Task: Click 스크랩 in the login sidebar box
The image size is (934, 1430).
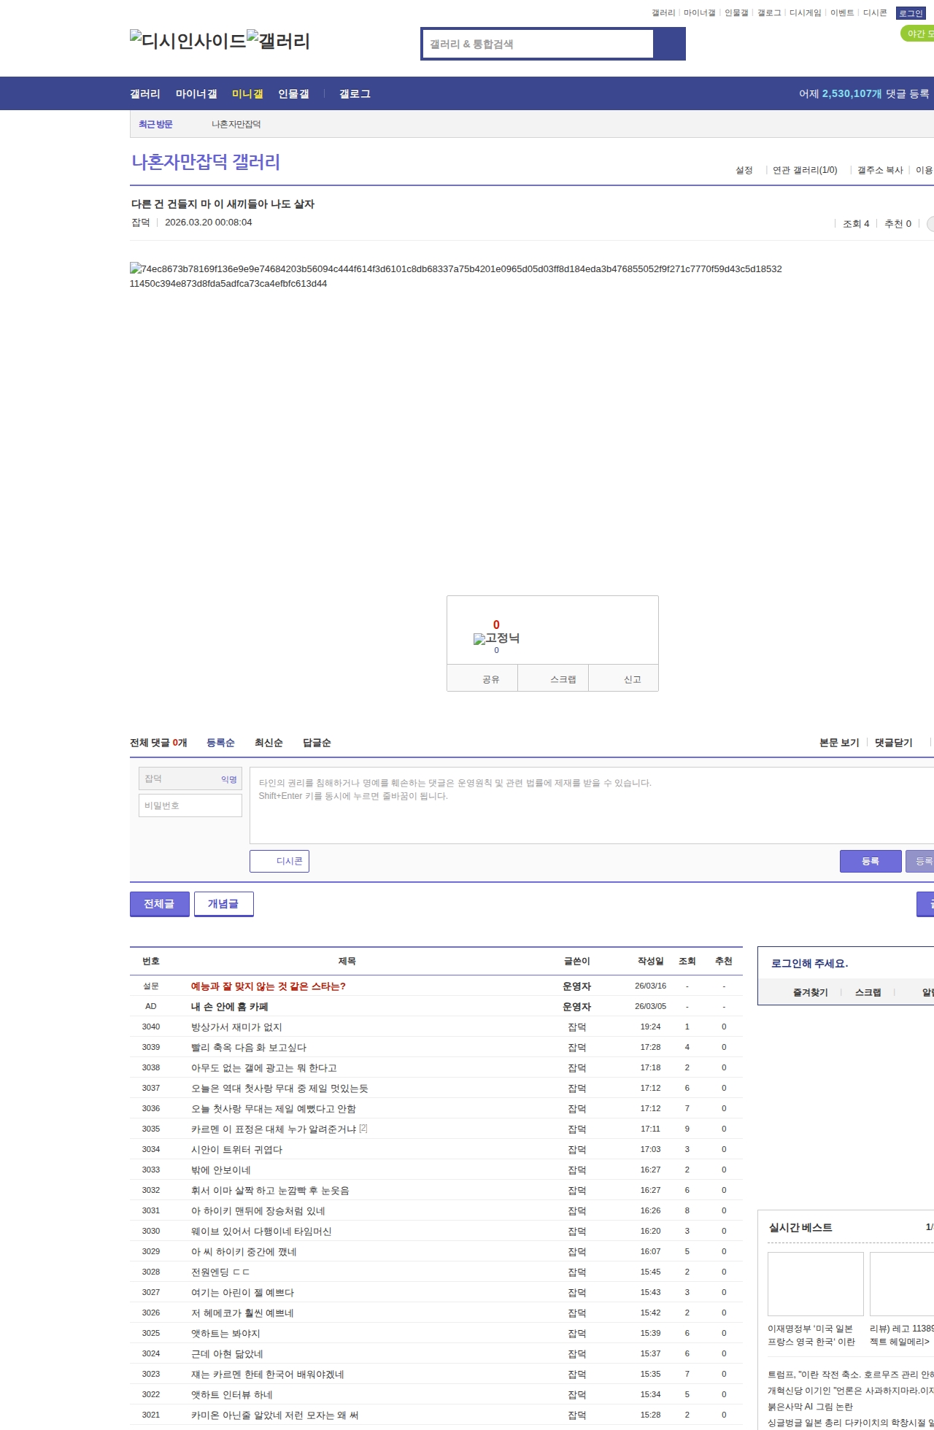Action: pyautogui.click(x=868, y=992)
